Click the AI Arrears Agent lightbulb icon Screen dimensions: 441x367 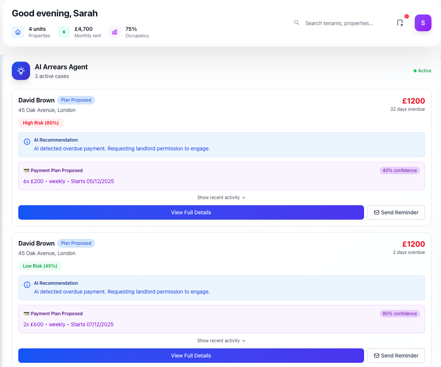[x=21, y=71]
